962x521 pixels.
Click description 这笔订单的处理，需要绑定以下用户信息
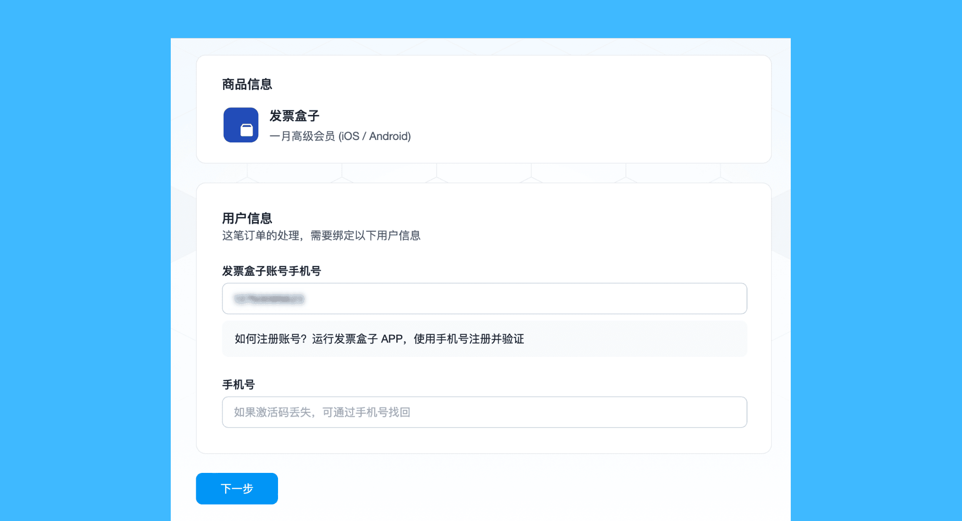321,236
